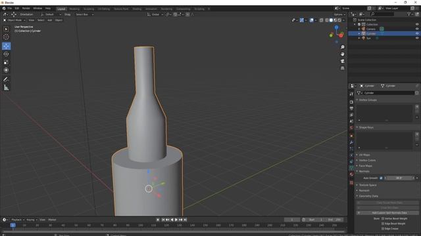
Task: Open the Object Data mesh properties tab
Action: pyautogui.click(x=351, y=168)
